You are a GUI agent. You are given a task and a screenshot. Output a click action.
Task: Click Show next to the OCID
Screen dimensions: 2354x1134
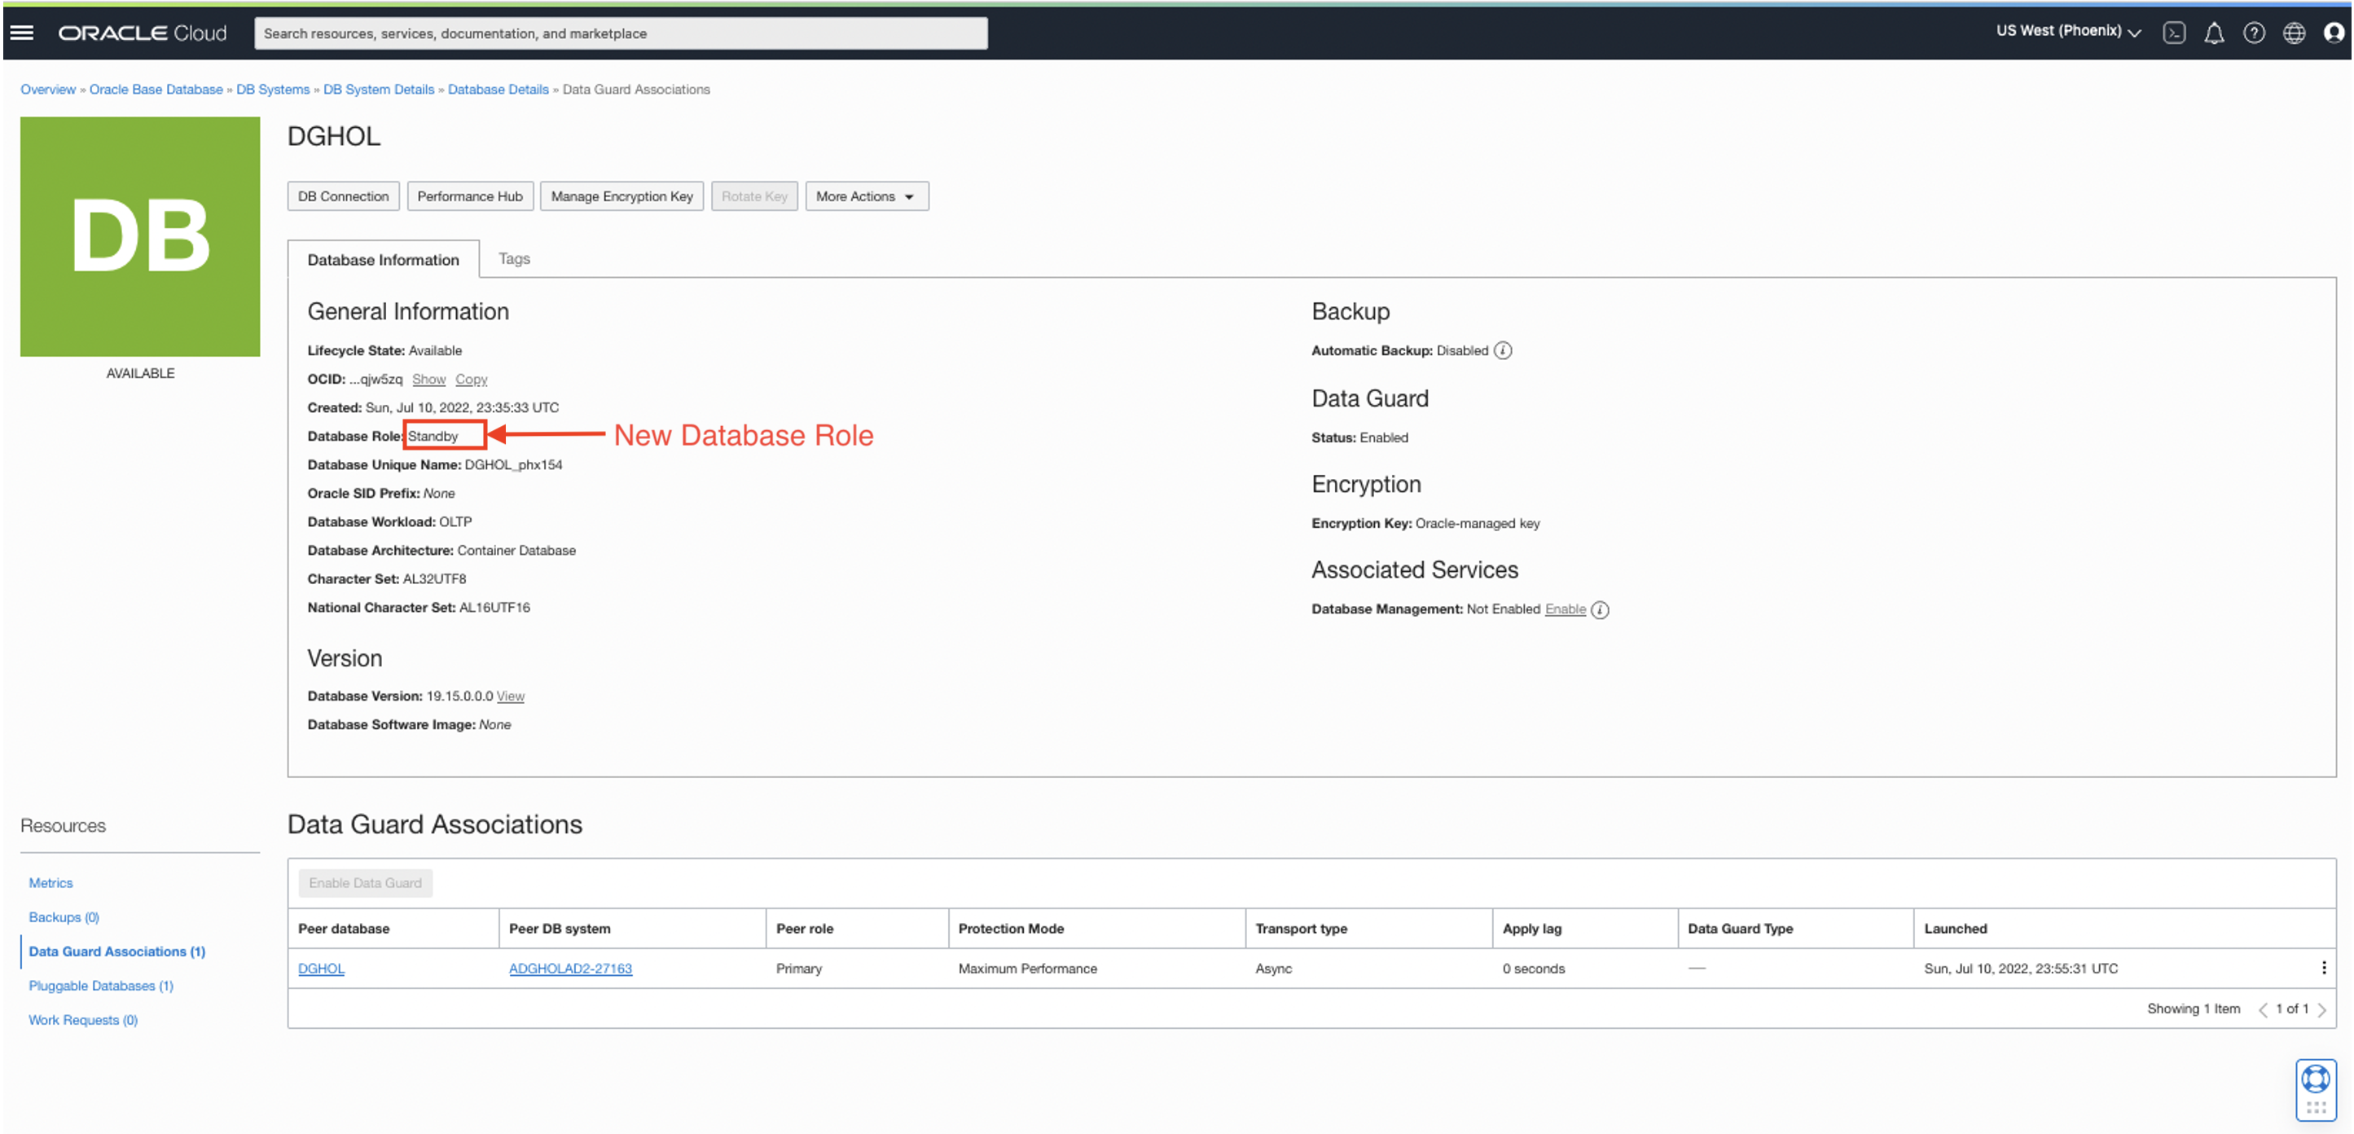click(x=428, y=379)
